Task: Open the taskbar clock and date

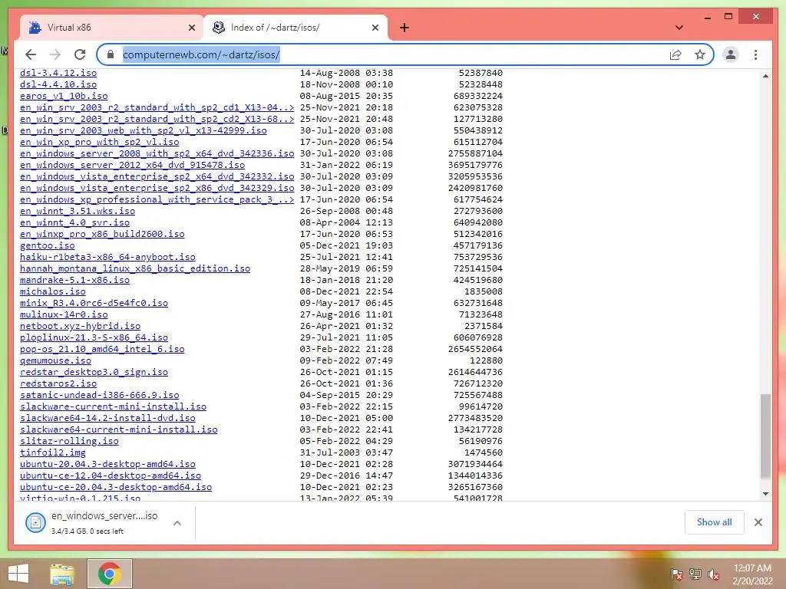Action: (x=752, y=574)
